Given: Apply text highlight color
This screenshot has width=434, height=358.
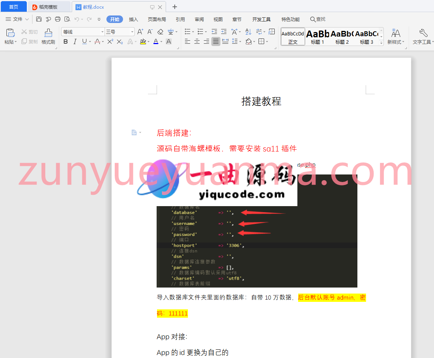Looking at the screenshot, I should point(143,42).
